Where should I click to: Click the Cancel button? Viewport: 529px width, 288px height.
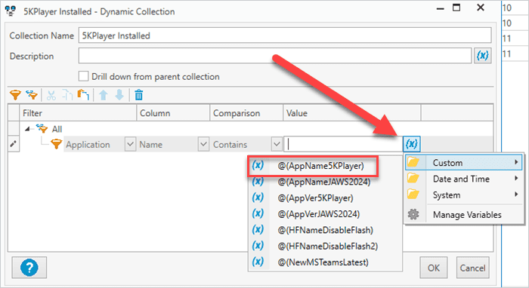coord(472,268)
